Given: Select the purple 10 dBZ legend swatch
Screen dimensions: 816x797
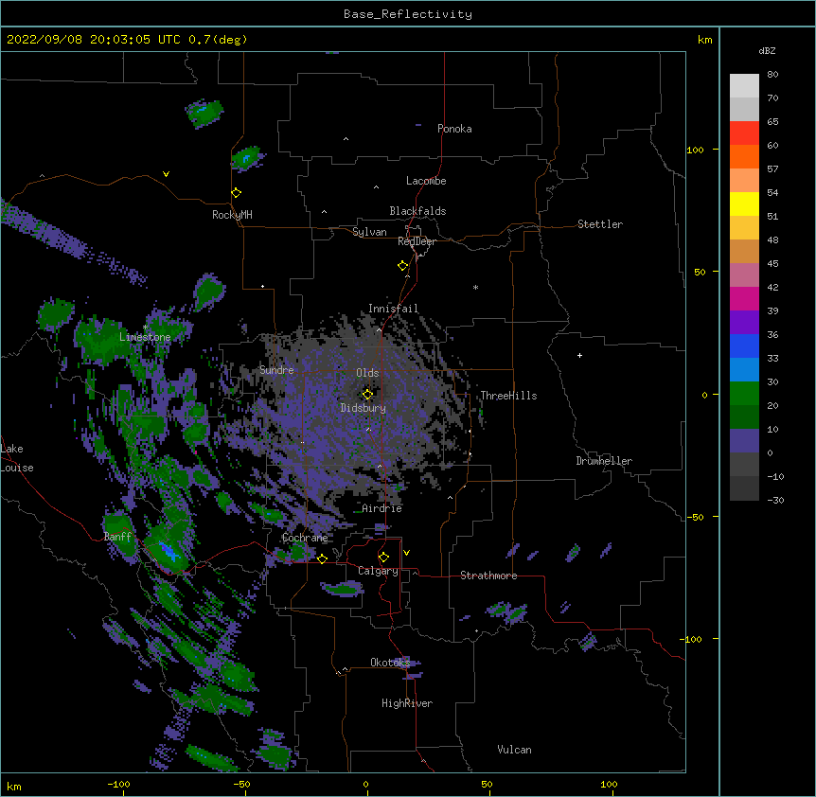Looking at the screenshot, I should click(744, 441).
